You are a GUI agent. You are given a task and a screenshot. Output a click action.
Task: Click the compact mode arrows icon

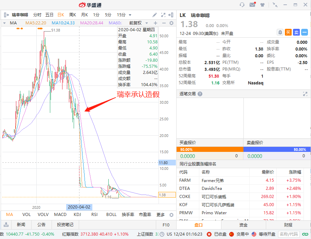click(275, 5)
